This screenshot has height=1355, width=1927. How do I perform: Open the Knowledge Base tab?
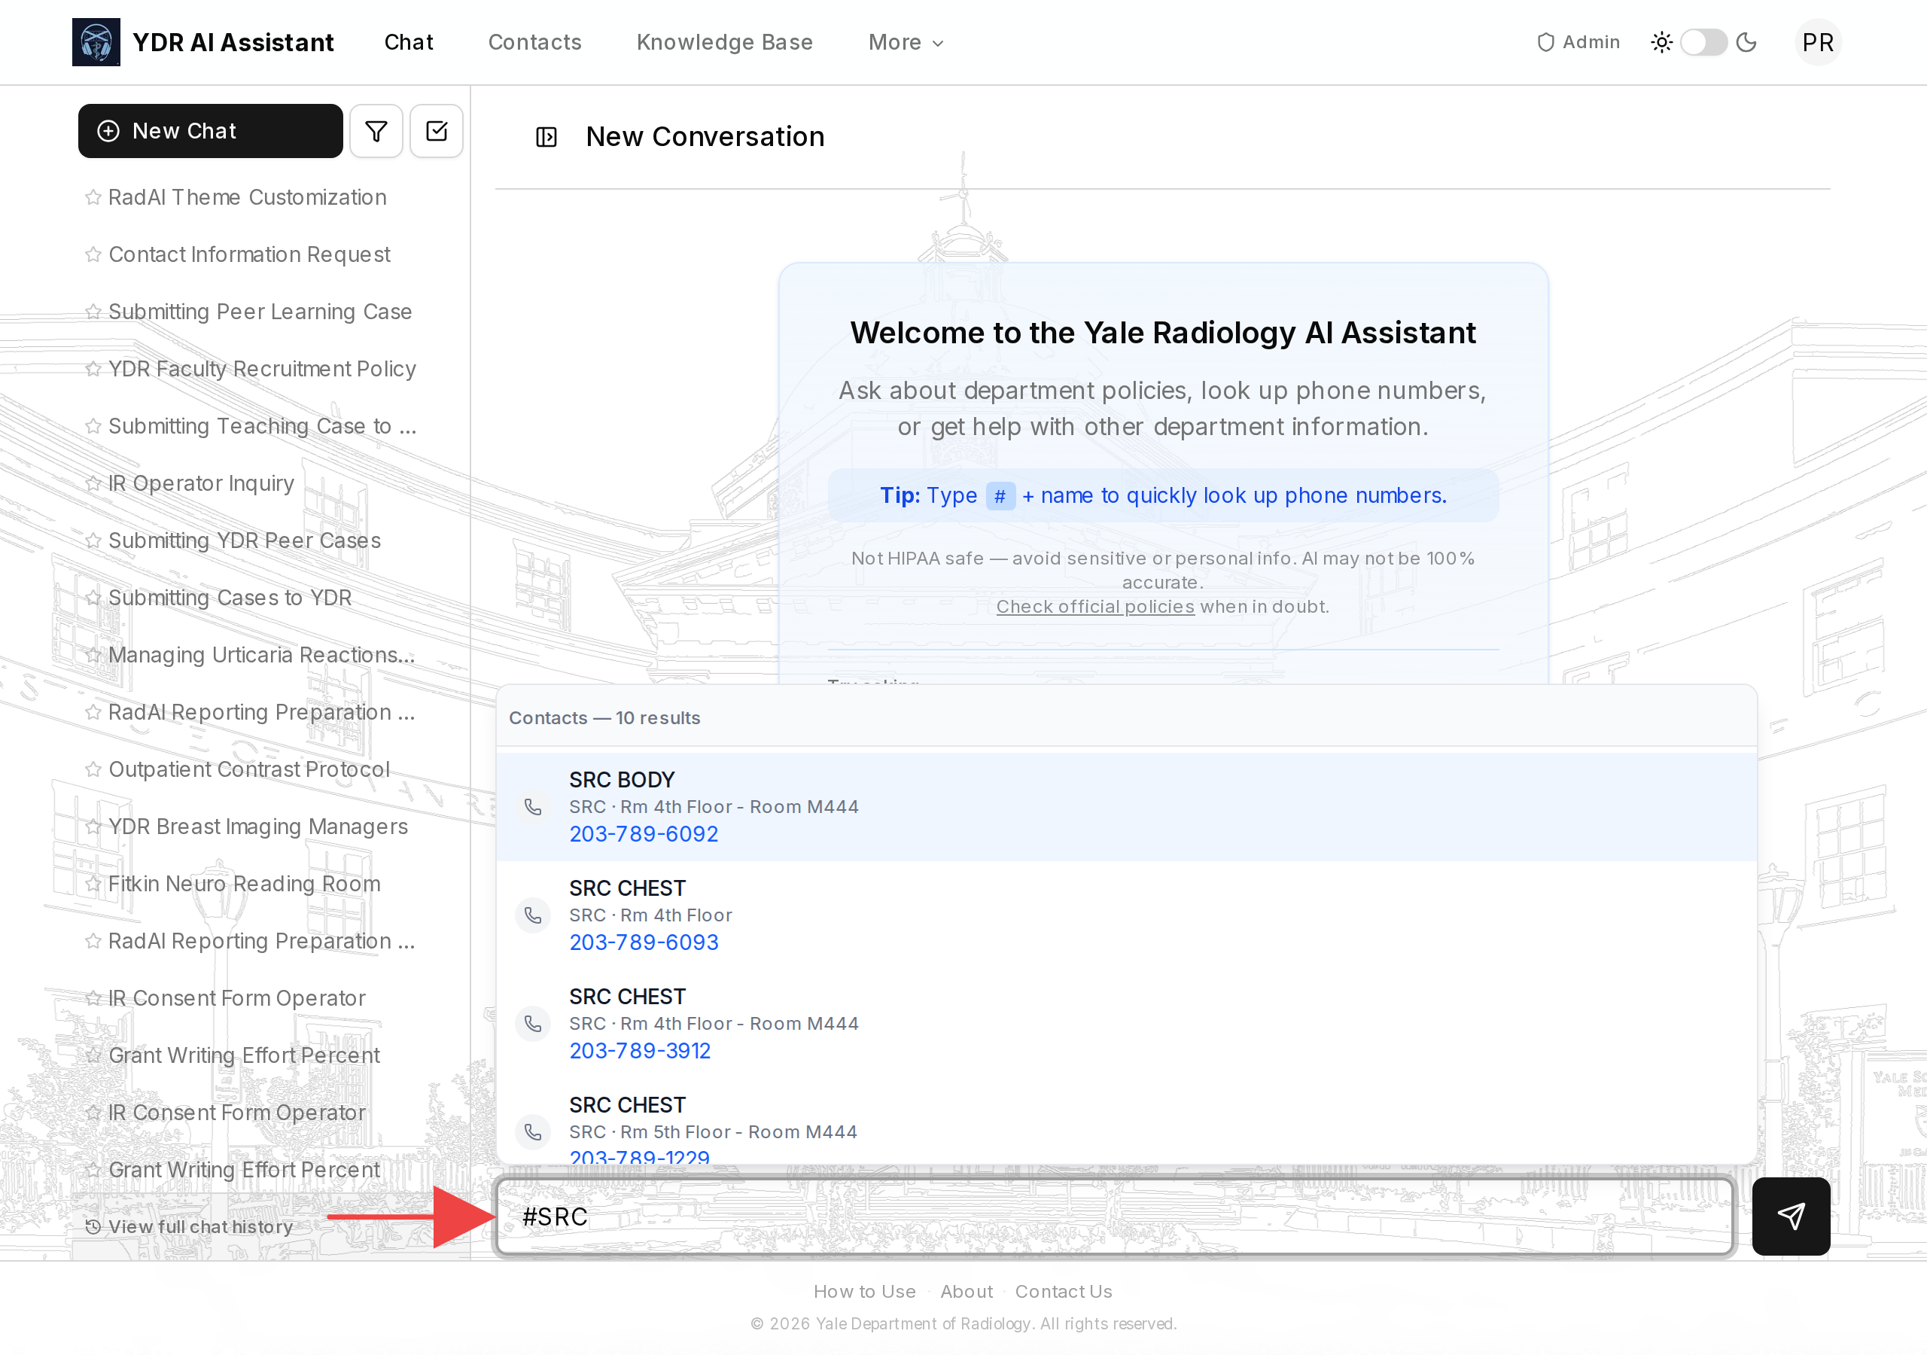pyautogui.click(x=724, y=42)
